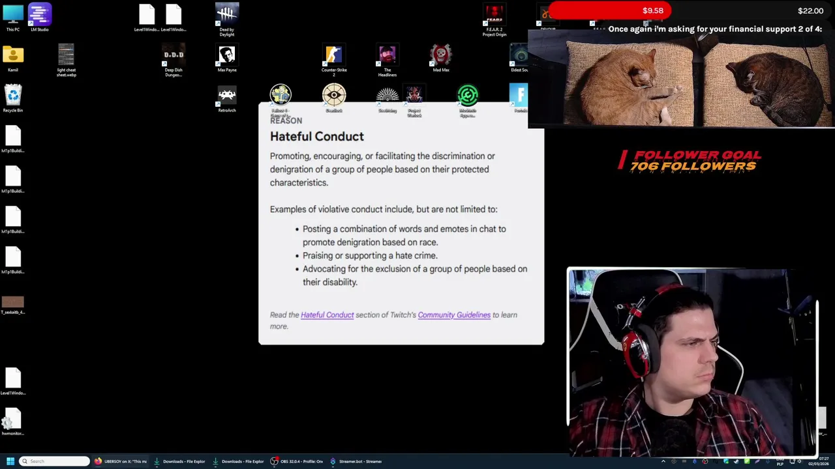Open F.E.A.R. 2 Project Origin shortcut

pyautogui.click(x=494, y=20)
